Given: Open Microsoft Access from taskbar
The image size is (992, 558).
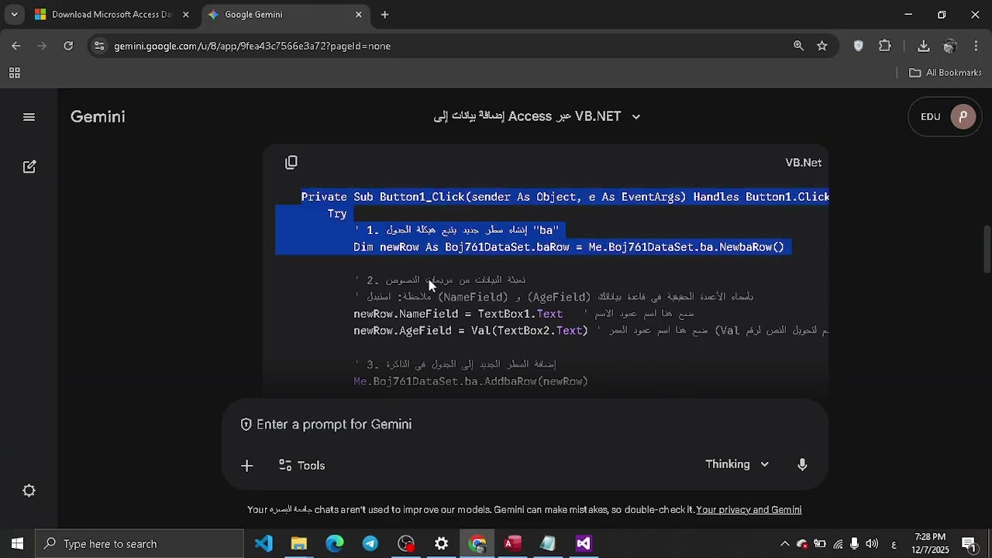Looking at the screenshot, I should (x=512, y=544).
